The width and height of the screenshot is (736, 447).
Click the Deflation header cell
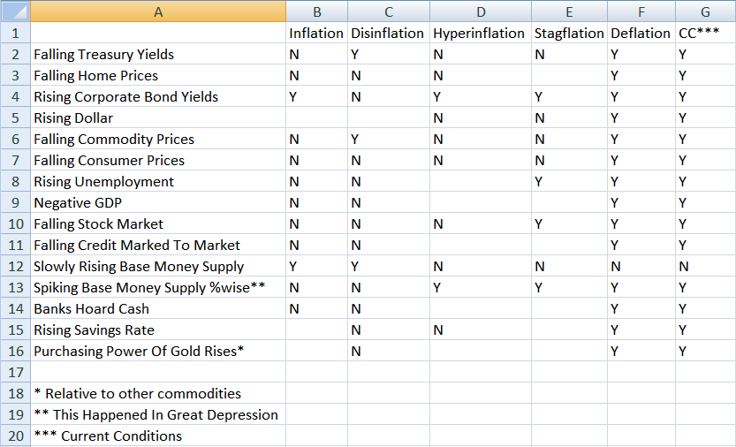(x=641, y=33)
